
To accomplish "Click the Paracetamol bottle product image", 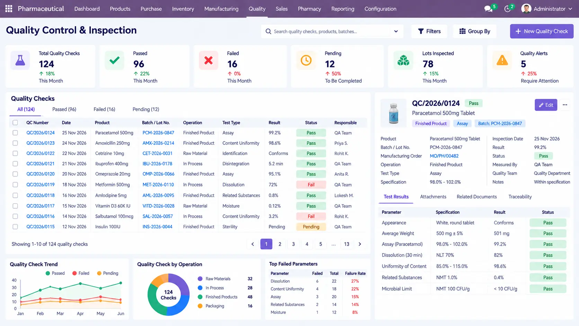I will [393, 114].
